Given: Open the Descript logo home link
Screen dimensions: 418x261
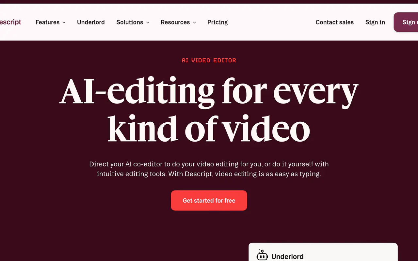Looking at the screenshot, I should [x=10, y=22].
